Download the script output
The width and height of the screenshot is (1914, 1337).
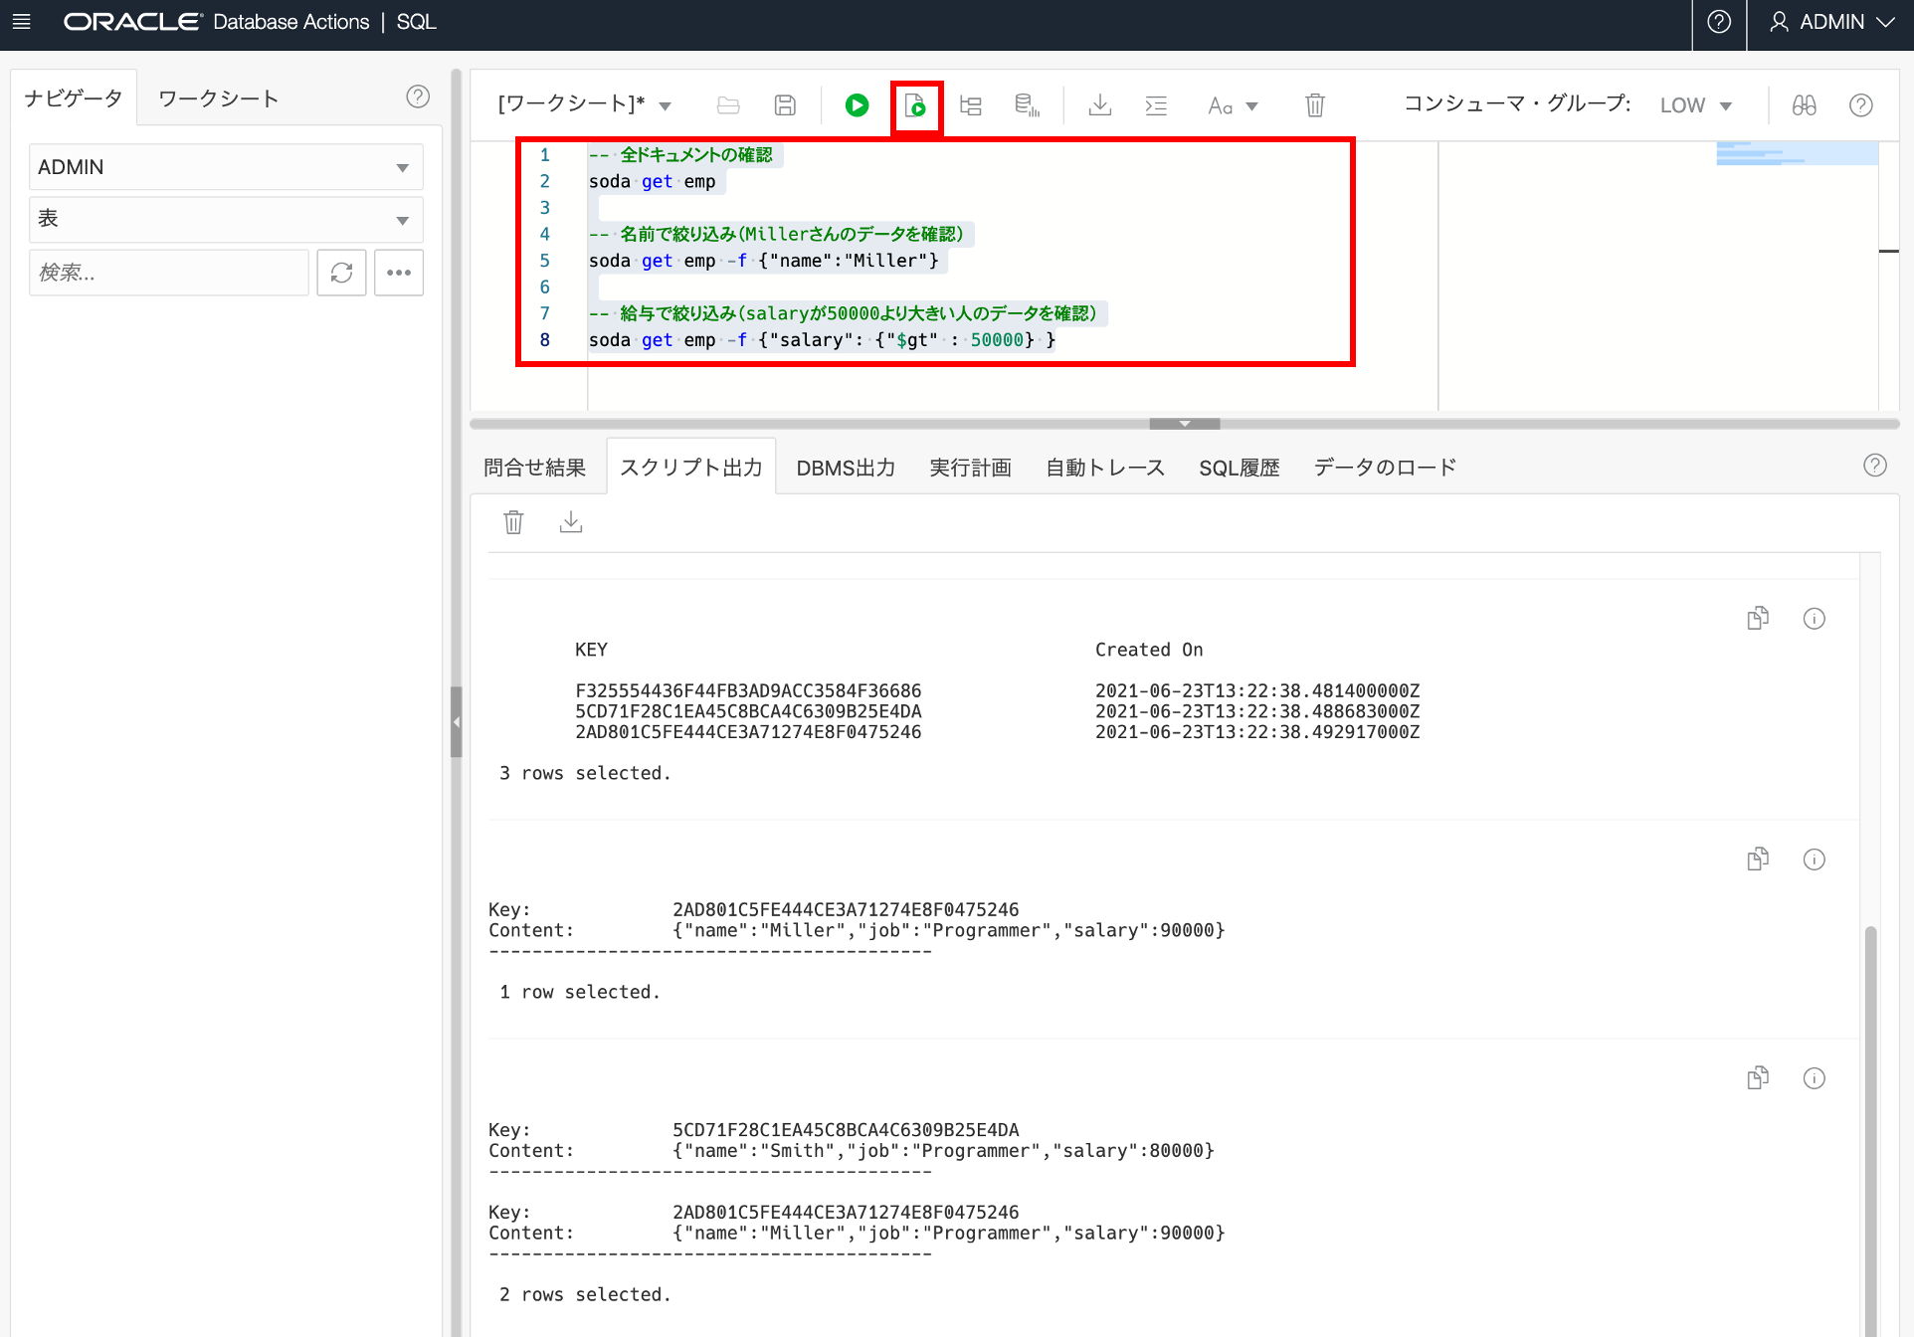(571, 522)
